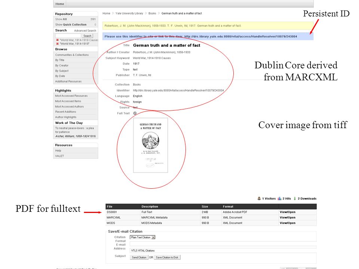
Task: Click author Archer, William link
Action: [x=72, y=136]
